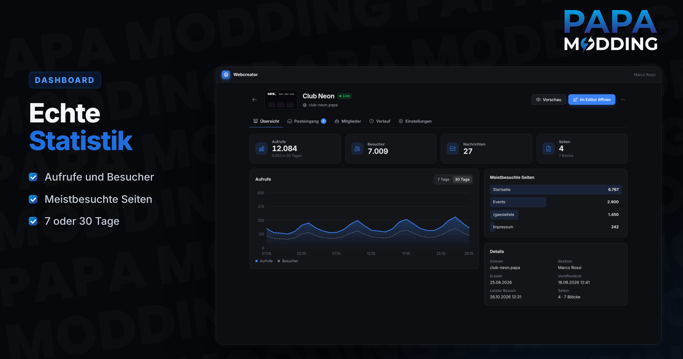The width and height of the screenshot is (683, 359).
Task: Switch the chart range to 7 Tage
Action: [443, 179]
